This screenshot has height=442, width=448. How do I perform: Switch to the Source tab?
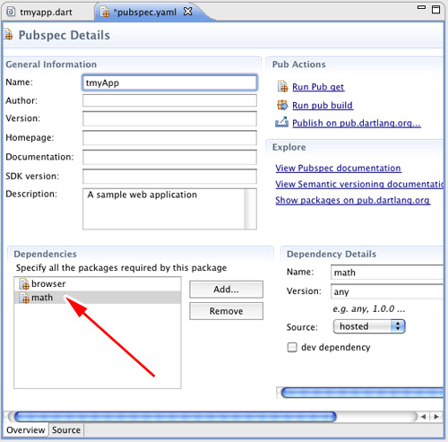66,430
